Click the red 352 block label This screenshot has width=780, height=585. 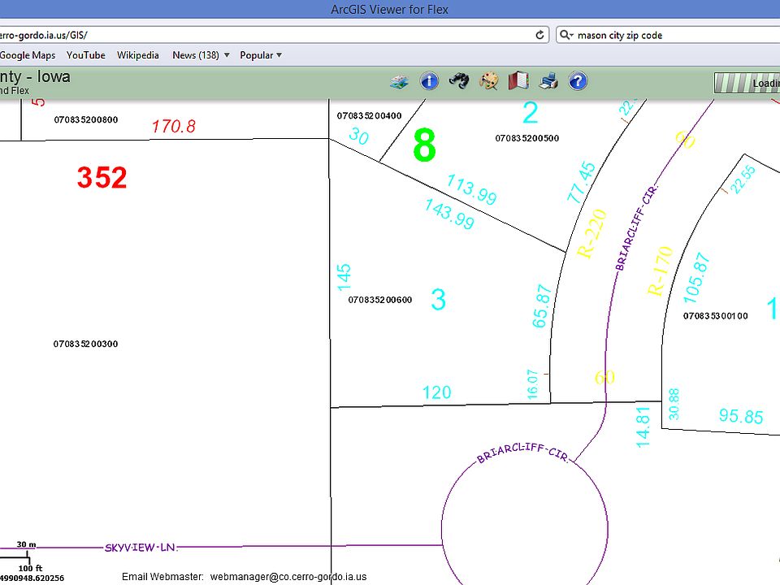[102, 178]
